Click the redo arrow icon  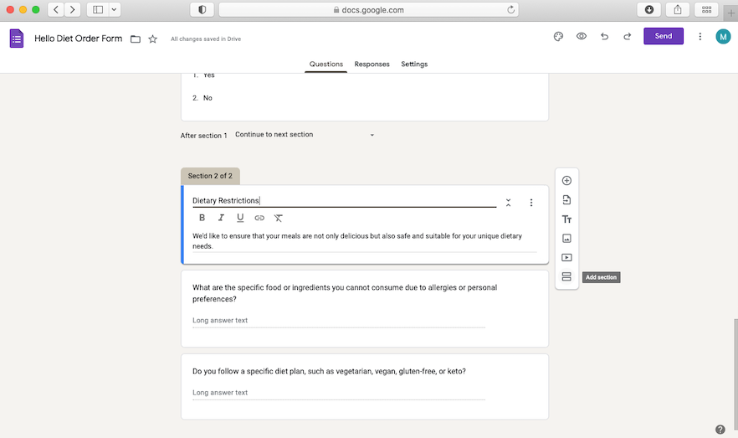click(627, 37)
